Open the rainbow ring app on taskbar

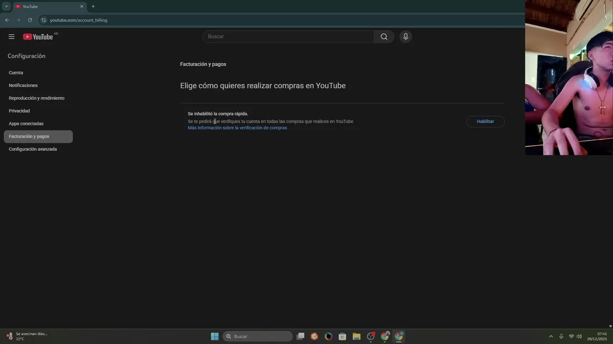pyautogui.click(x=329, y=336)
